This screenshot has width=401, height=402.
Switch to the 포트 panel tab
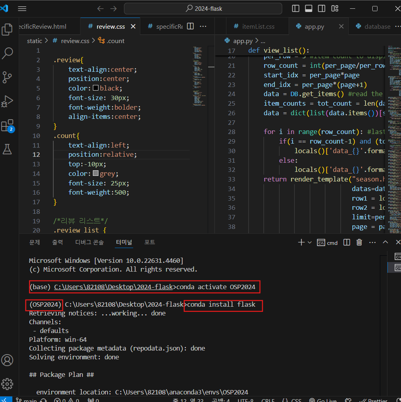click(x=149, y=242)
